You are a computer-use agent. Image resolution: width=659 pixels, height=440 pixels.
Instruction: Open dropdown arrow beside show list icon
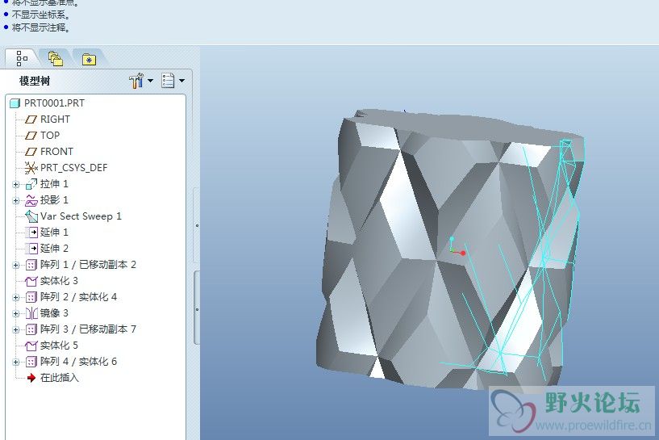tap(182, 81)
